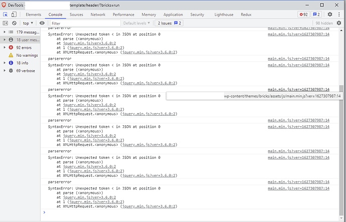Screen dimensions: 346x222
Task: Close the DevTools window
Action: click(336, 5)
